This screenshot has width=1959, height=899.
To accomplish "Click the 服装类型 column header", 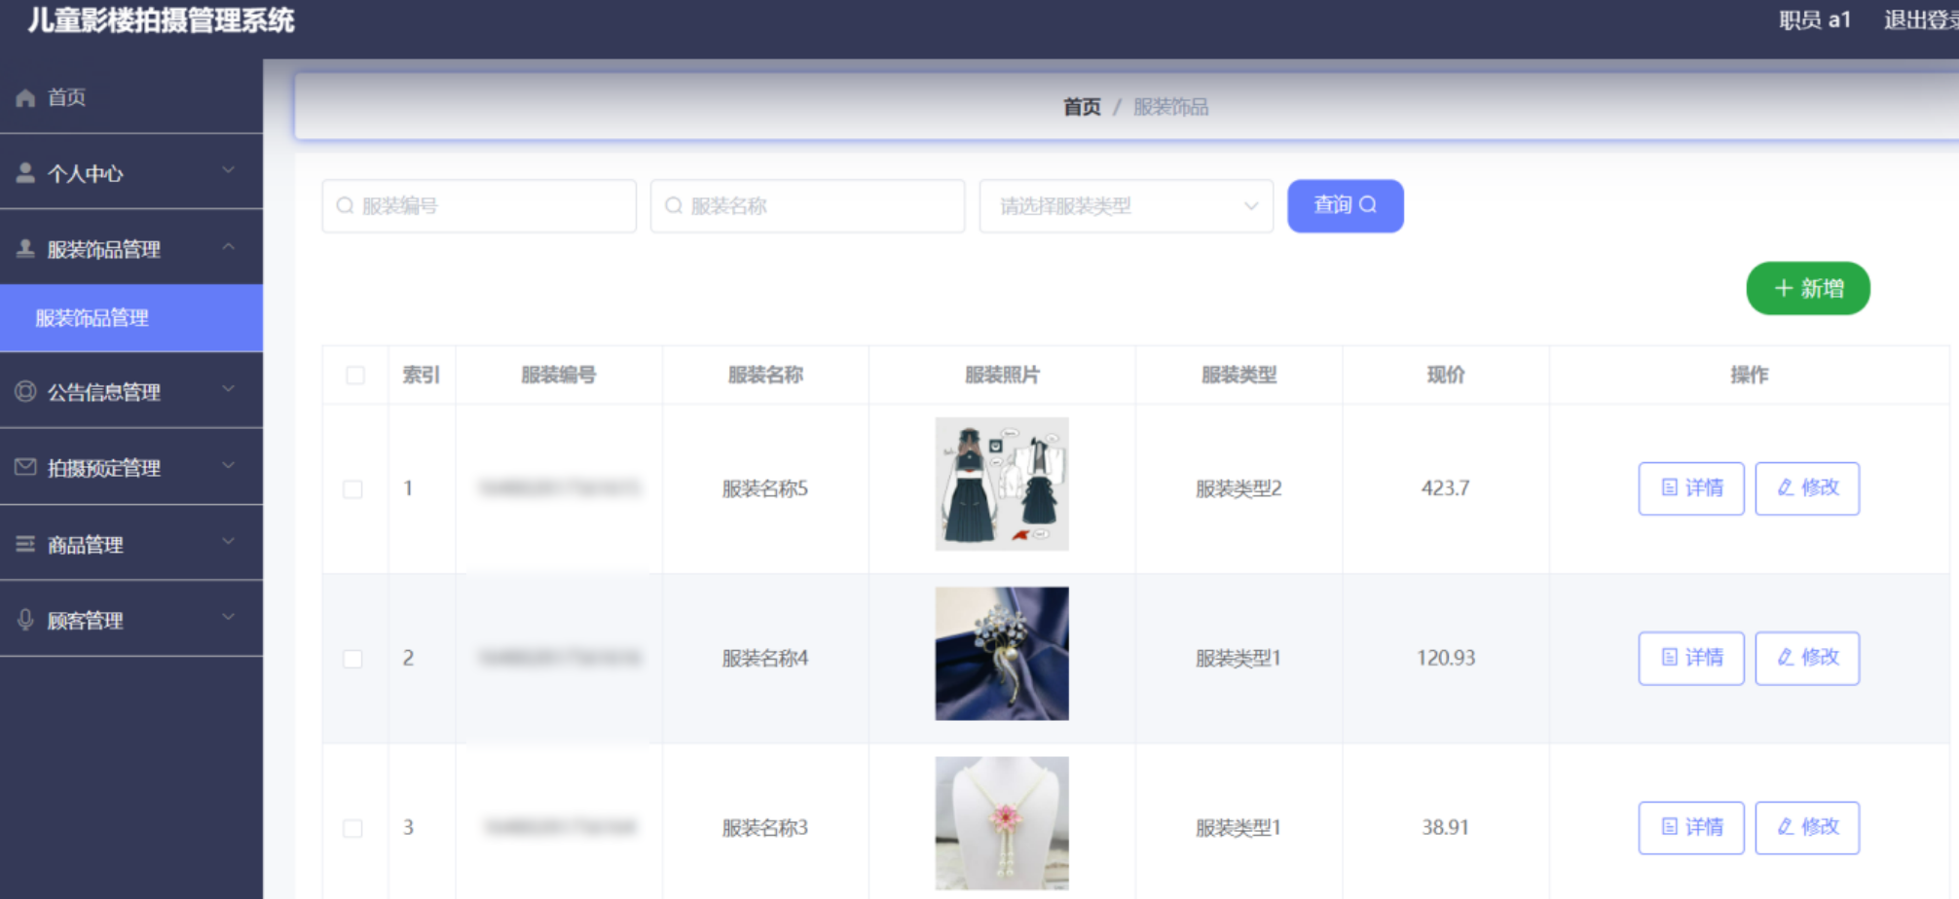I will (x=1238, y=375).
